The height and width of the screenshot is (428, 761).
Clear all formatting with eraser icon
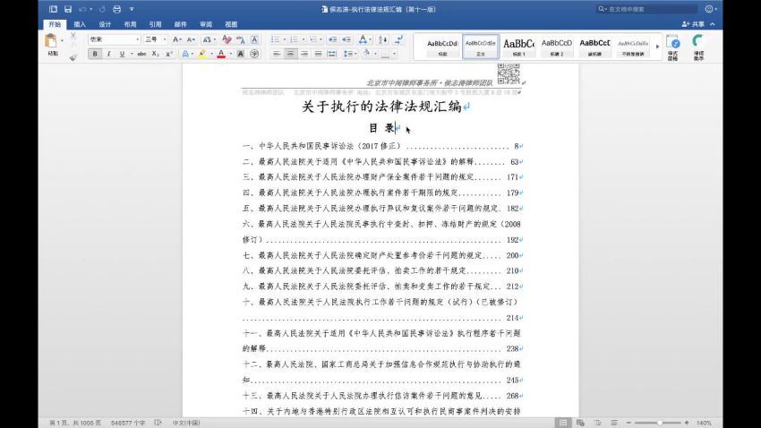[227, 39]
